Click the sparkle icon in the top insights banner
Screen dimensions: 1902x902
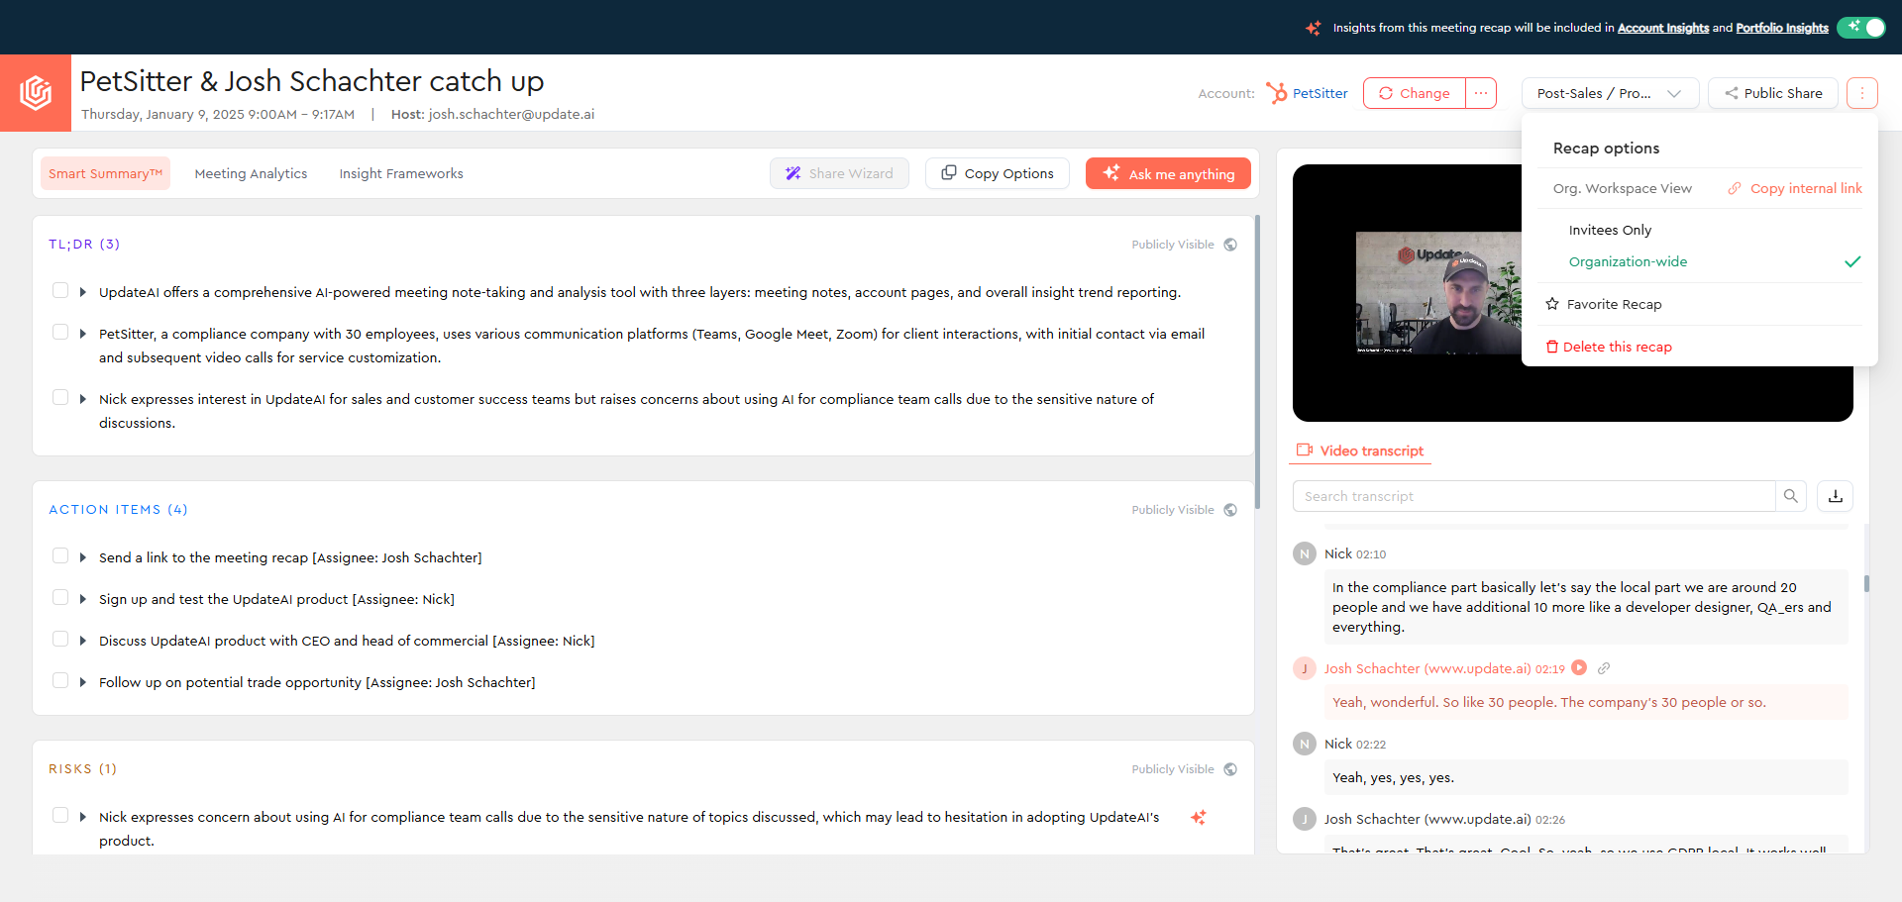tap(1314, 28)
